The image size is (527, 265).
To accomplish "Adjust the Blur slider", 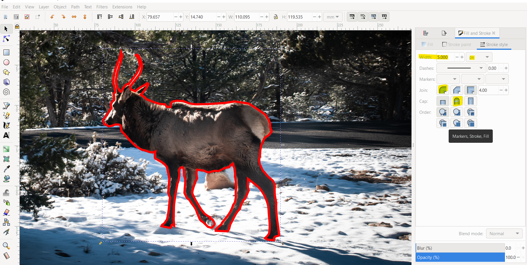I will coord(460,248).
